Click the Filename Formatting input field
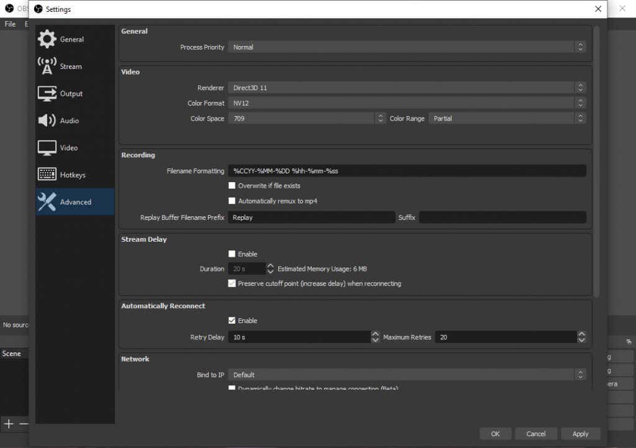Image resolution: width=636 pixels, height=448 pixels. click(x=407, y=170)
